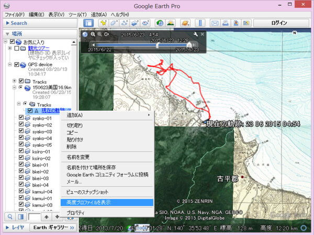The width and height of the screenshot is (314, 235).
Task: Select the 150623美国16.9km radio button
Action: point(20,87)
